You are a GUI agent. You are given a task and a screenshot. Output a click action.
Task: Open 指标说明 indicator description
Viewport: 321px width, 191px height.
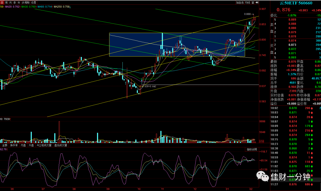coord(252,149)
